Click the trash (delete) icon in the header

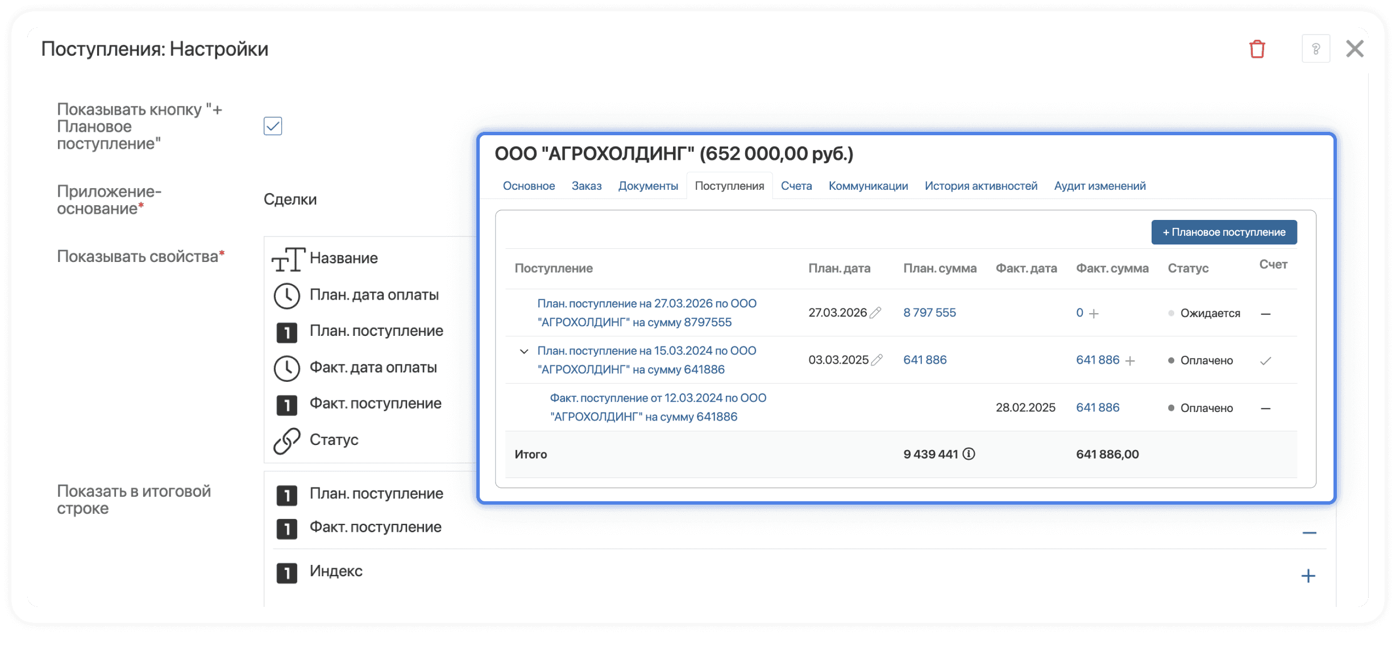1257,49
